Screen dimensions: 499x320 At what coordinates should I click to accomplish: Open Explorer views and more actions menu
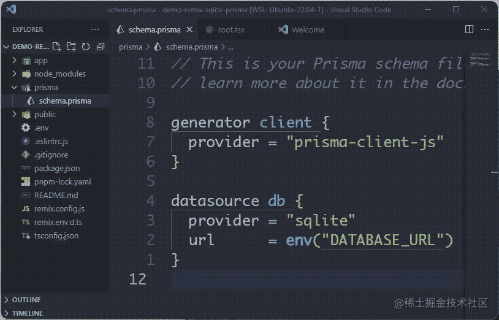[95, 29]
